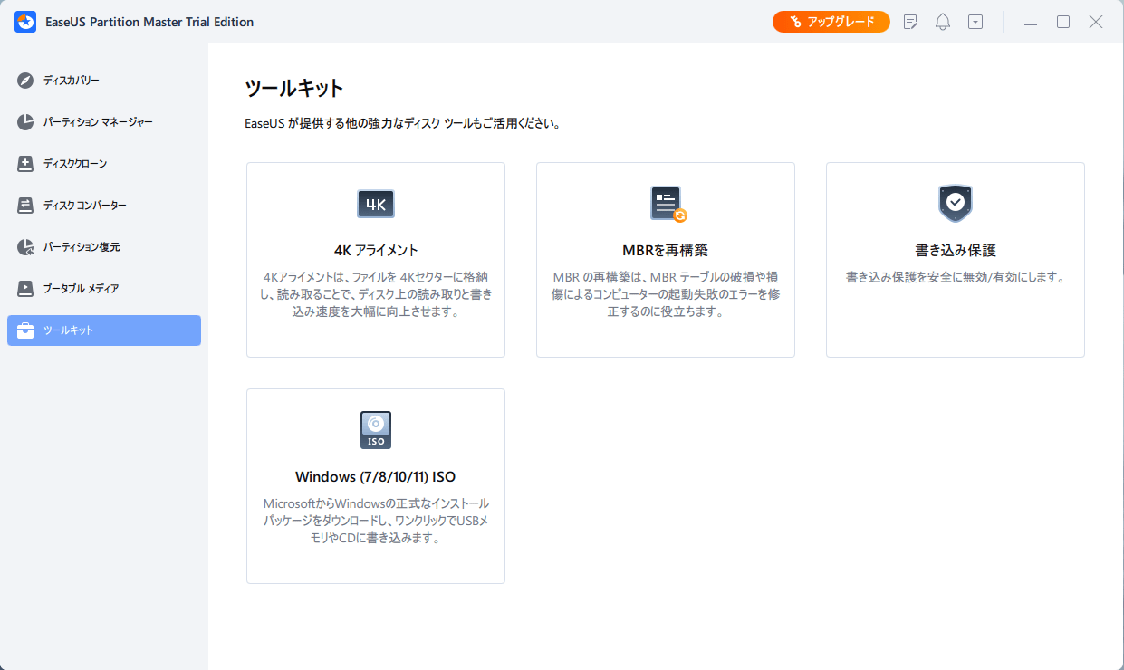Open the MBRを再構築 card
The width and height of the screenshot is (1124, 670).
pyautogui.click(x=665, y=259)
